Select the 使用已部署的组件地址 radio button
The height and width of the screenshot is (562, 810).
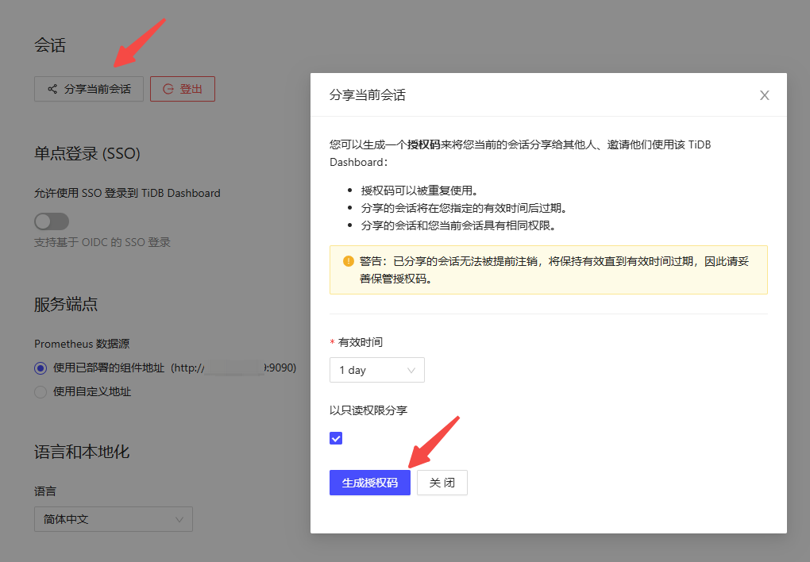(40, 368)
